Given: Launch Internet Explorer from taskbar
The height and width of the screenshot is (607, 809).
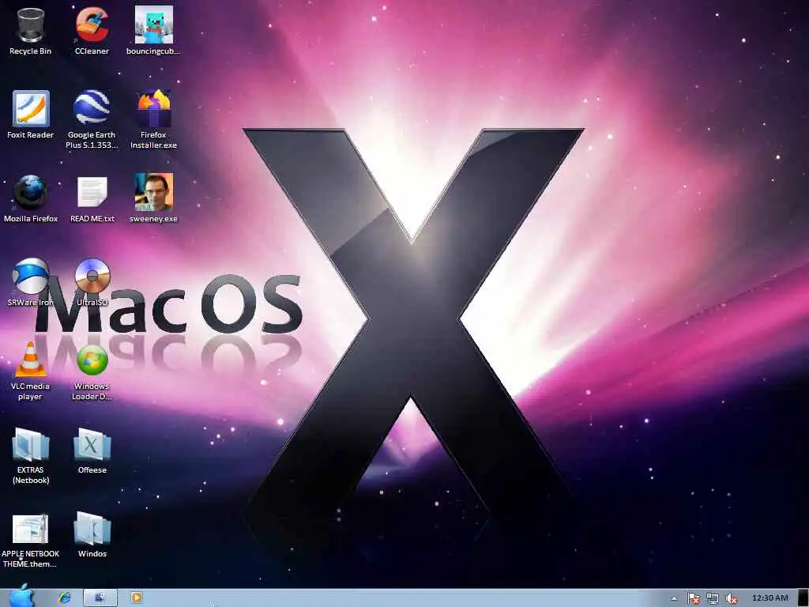Looking at the screenshot, I should click(64, 598).
